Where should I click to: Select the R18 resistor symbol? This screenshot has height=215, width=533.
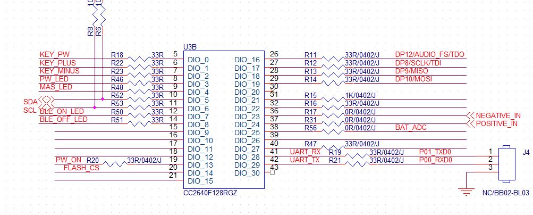click(139, 59)
